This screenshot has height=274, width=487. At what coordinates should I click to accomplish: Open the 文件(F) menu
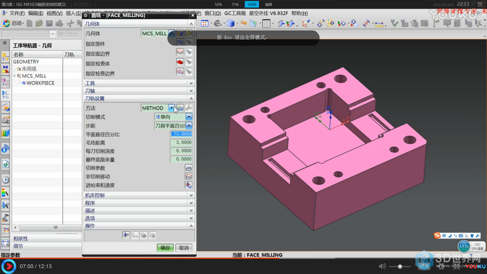(17, 13)
